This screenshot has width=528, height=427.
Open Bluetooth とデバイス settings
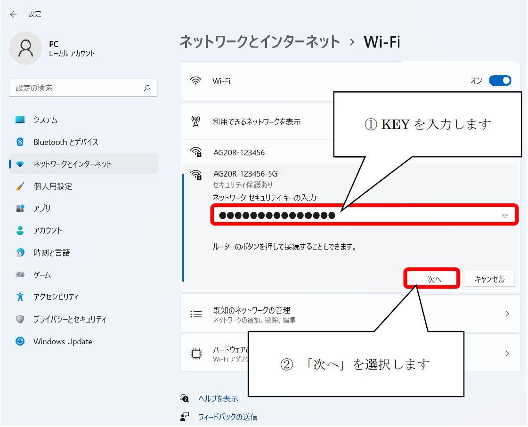[x=65, y=142]
